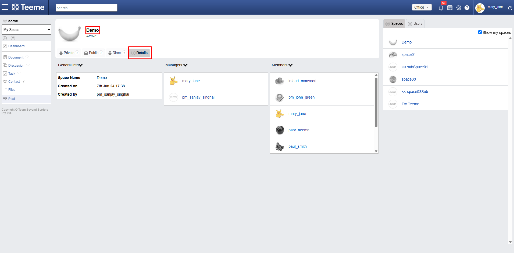Click the Contact icon in the sidebar
Viewport: 514px width, 253px height.
tap(5, 82)
